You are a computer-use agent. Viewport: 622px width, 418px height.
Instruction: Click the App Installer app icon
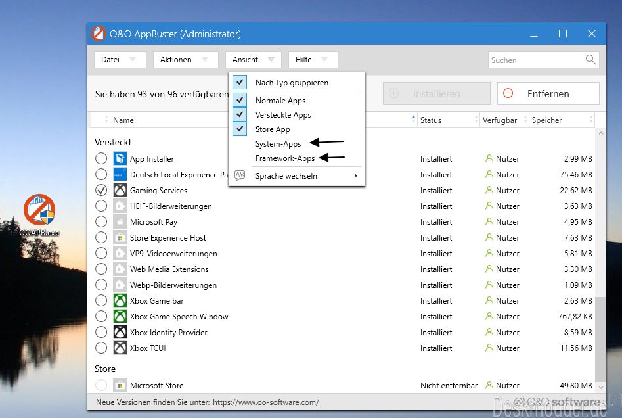[120, 159]
